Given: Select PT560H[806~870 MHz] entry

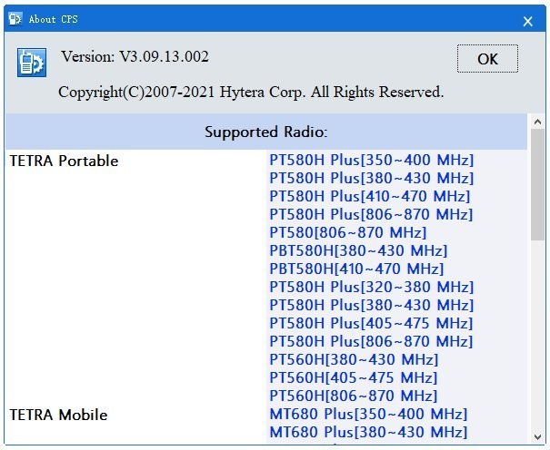Looking at the screenshot, I should tap(354, 396).
